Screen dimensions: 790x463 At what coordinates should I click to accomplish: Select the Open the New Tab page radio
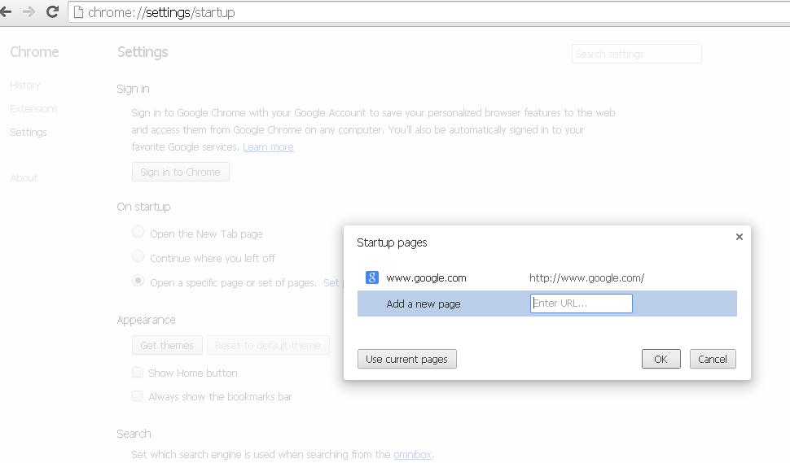point(138,232)
